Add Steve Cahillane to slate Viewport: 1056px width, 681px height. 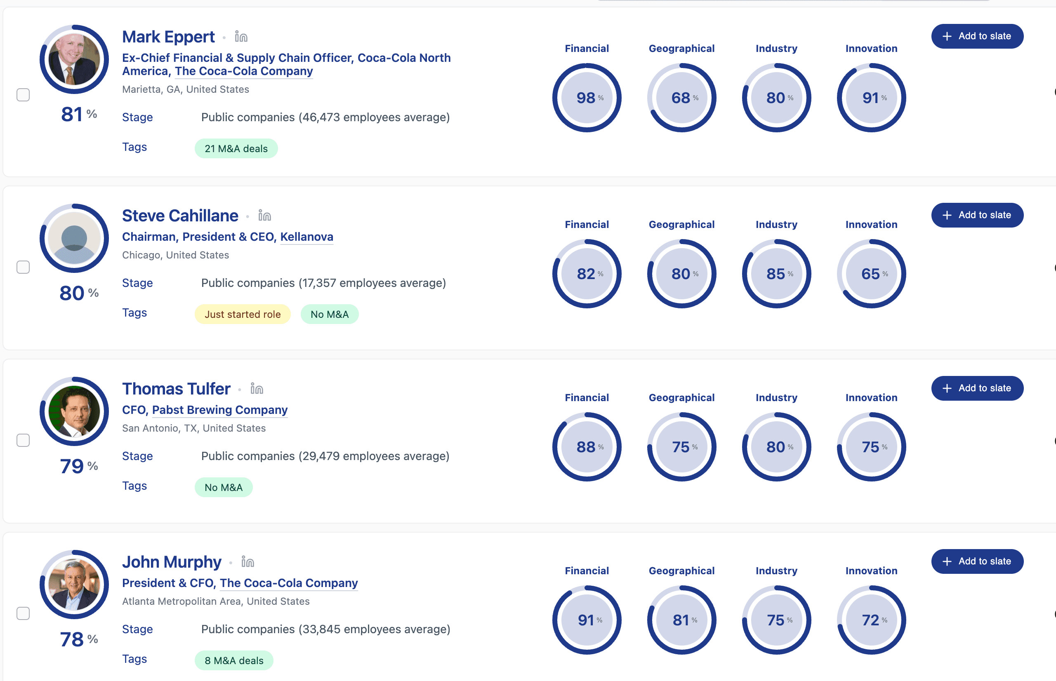977,215
